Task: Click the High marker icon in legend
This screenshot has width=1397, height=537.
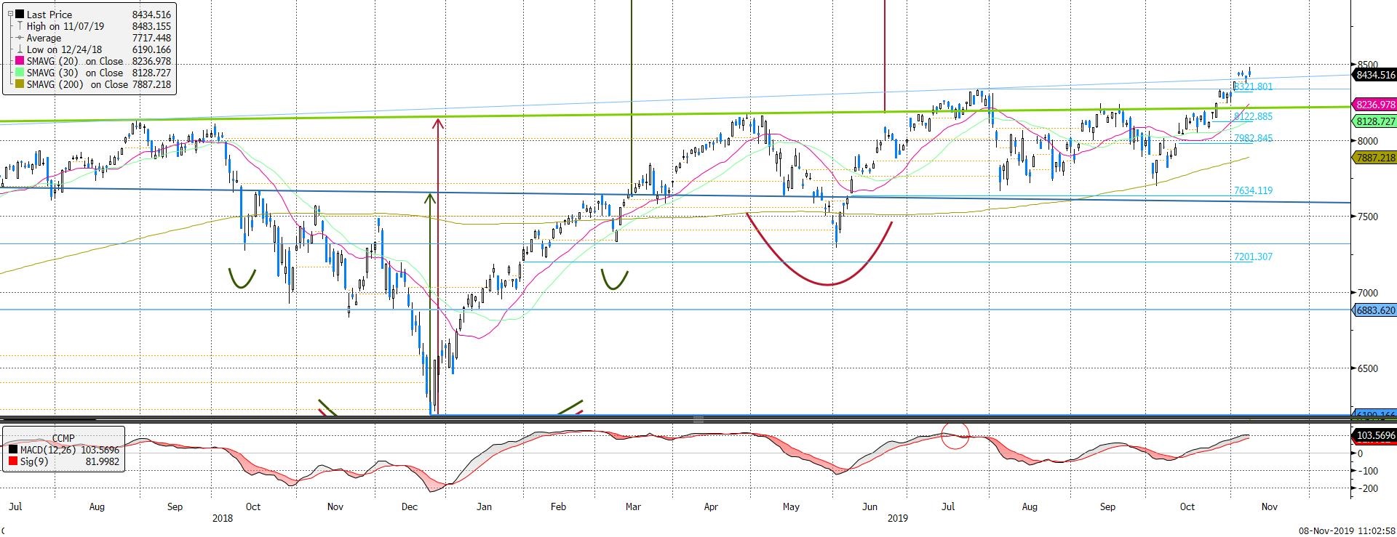Action: pyautogui.click(x=19, y=26)
